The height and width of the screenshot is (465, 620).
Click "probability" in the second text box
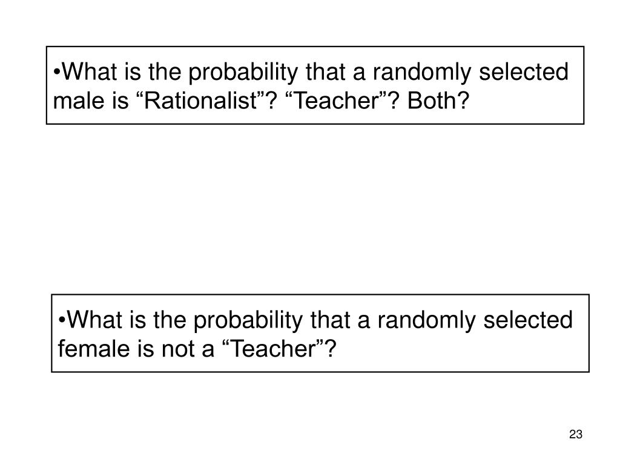(248, 321)
